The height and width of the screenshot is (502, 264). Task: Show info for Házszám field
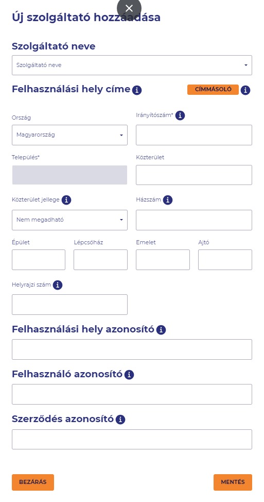pyautogui.click(x=168, y=200)
